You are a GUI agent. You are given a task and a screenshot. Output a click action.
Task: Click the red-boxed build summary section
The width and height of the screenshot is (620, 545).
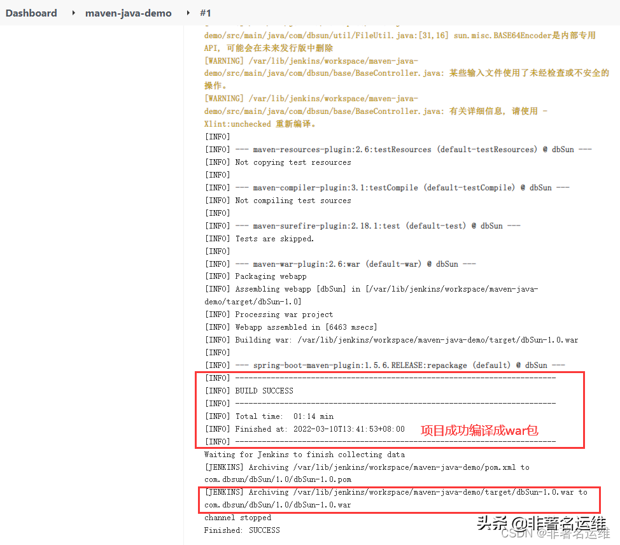[x=391, y=409]
